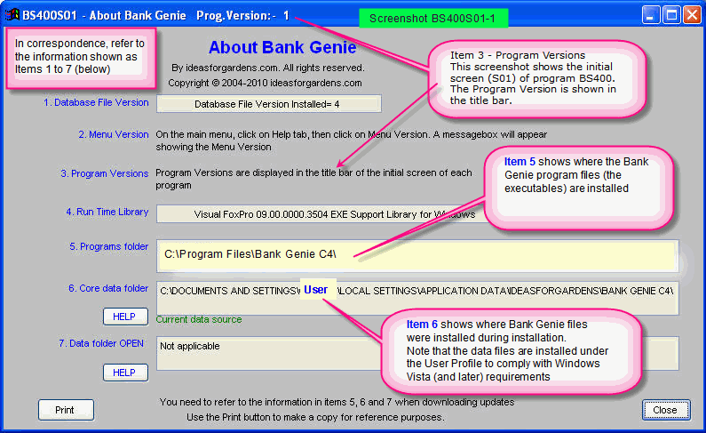
Task: Click the green 'Current data source' text
Action: click(199, 319)
